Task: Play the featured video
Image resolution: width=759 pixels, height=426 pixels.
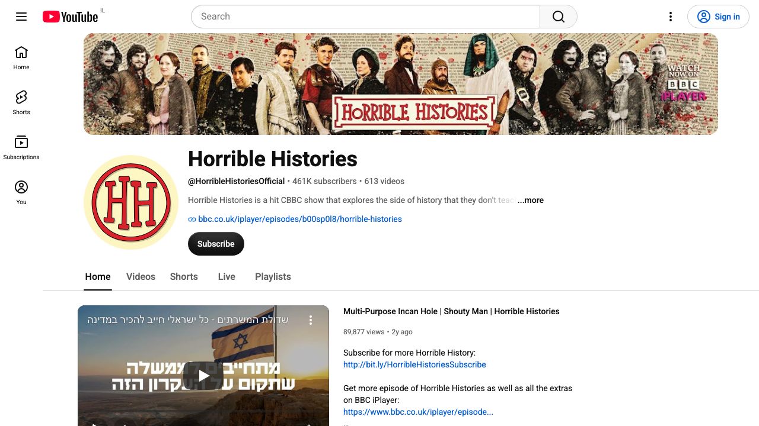Action: pyautogui.click(x=203, y=376)
